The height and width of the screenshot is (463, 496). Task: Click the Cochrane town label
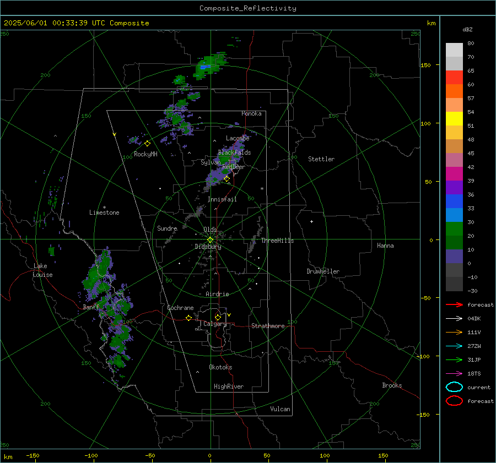coord(180,308)
